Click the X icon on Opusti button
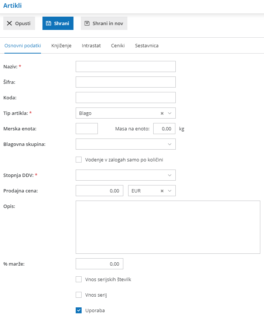This screenshot has height=314, width=264. 9,23
